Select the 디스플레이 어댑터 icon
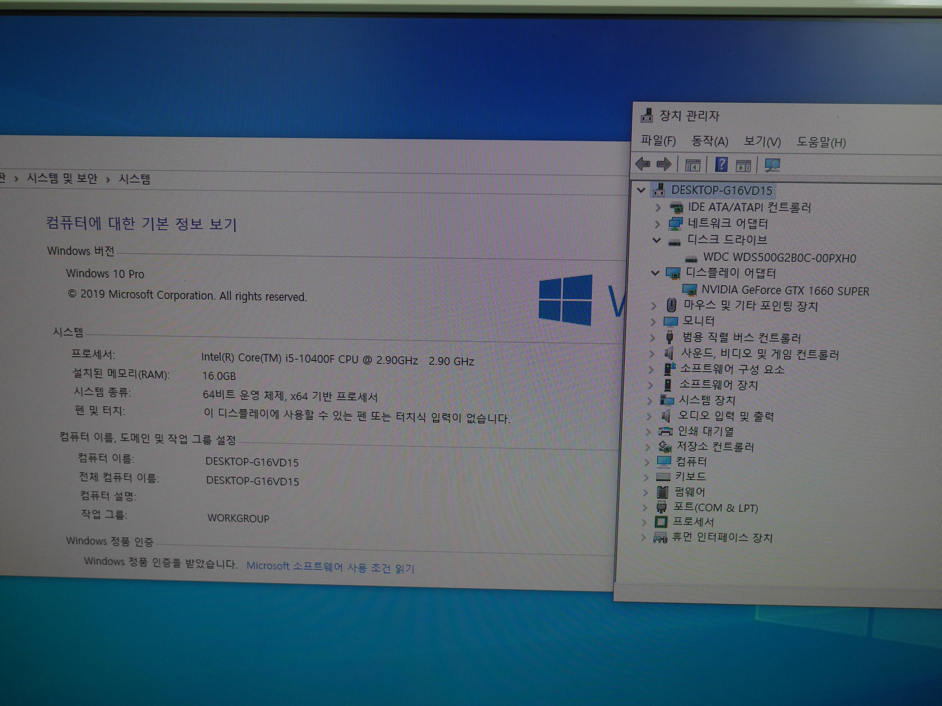Image resolution: width=942 pixels, height=706 pixels. coord(673,273)
